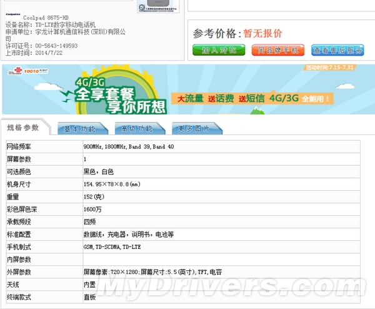This screenshot has width=375, height=309.
Task: Click the 许可证号 00-5643-149593 line
Action: pos(42,46)
